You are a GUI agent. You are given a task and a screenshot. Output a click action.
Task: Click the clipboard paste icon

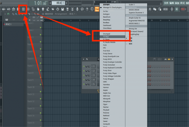coord(160,9)
